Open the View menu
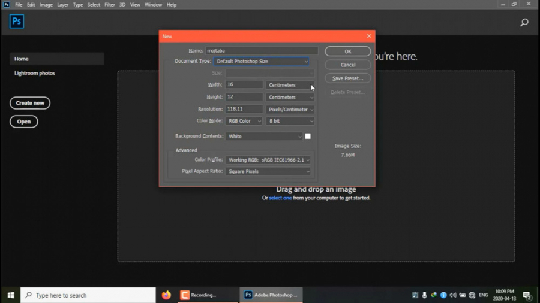 point(135,4)
